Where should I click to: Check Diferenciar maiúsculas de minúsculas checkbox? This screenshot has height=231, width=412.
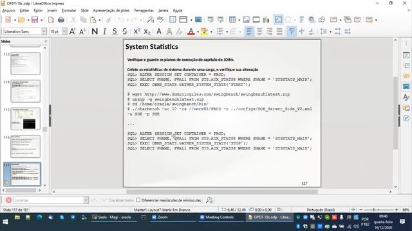point(138,200)
